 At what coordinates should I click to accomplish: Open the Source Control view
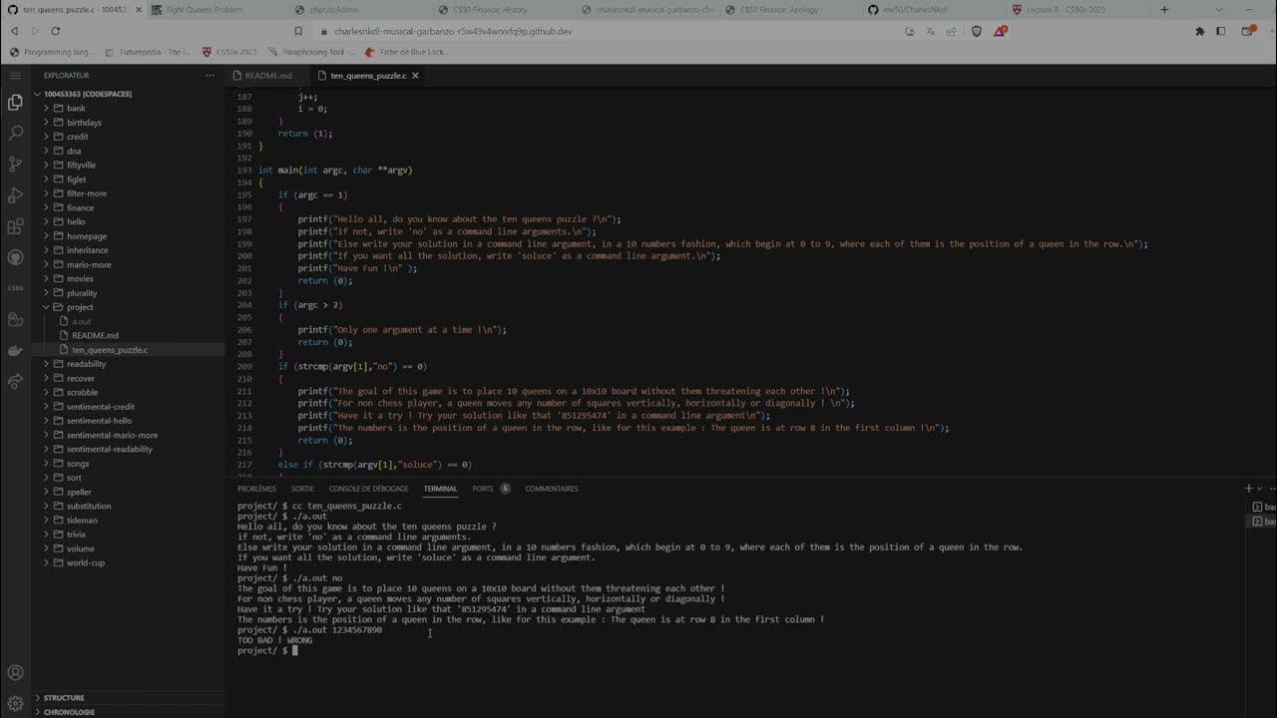coord(15,164)
